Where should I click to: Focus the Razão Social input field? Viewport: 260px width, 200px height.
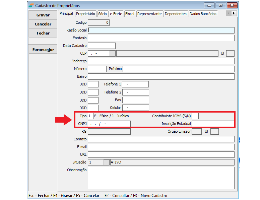point(161,30)
